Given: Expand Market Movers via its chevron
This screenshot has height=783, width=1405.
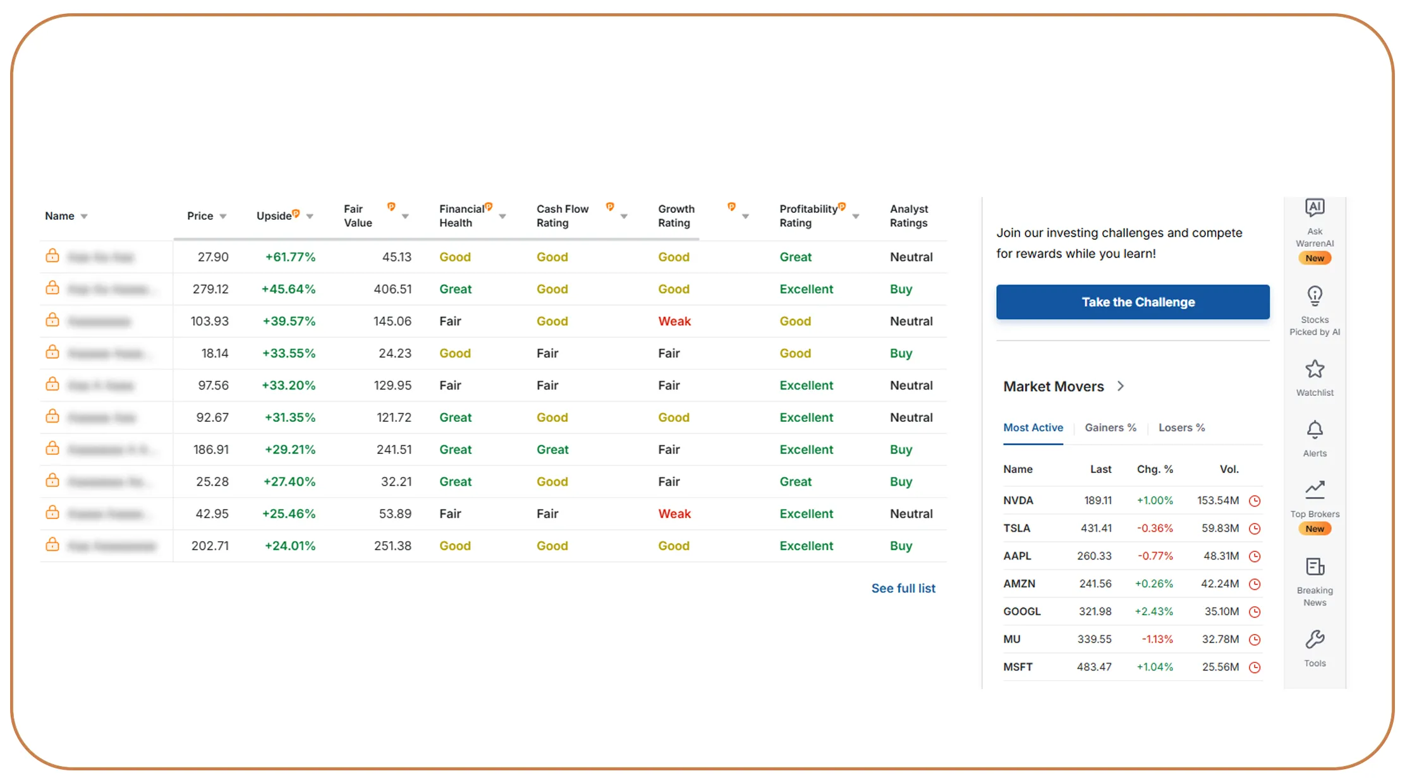Looking at the screenshot, I should 1121,386.
